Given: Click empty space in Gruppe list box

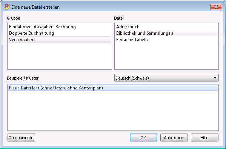Looking at the screenshot, I should (60, 56).
